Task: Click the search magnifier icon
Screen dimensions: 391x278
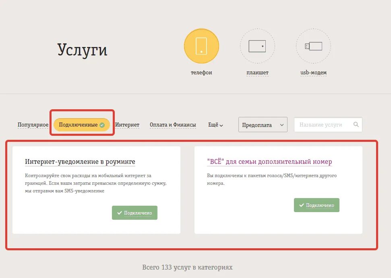Action: click(x=356, y=125)
